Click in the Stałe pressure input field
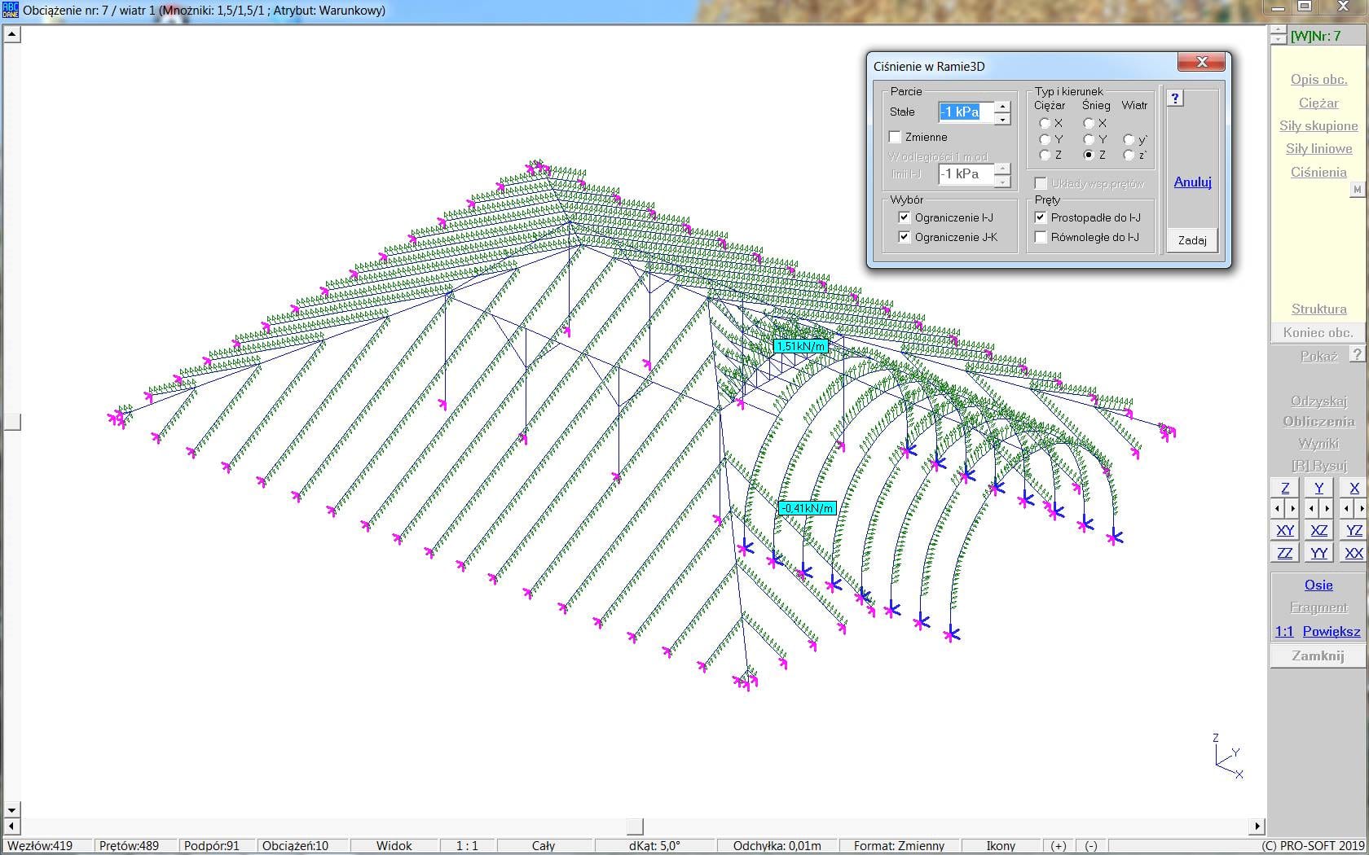Image resolution: width=1369 pixels, height=855 pixels. coord(966,112)
